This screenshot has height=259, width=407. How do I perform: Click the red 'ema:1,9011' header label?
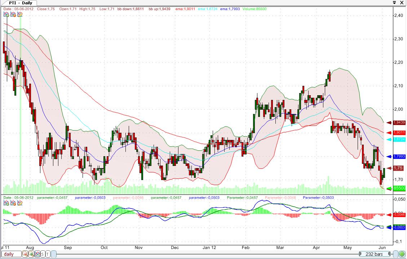(x=185, y=9)
